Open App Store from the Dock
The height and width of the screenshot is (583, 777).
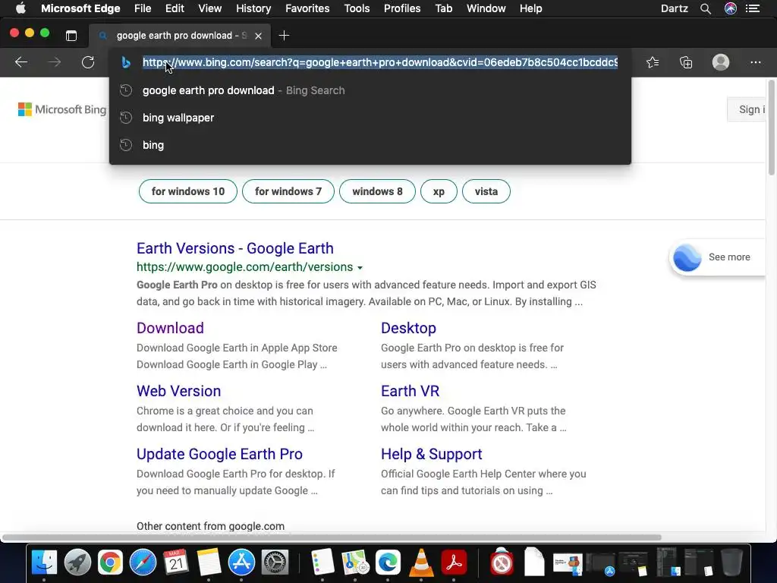click(241, 563)
